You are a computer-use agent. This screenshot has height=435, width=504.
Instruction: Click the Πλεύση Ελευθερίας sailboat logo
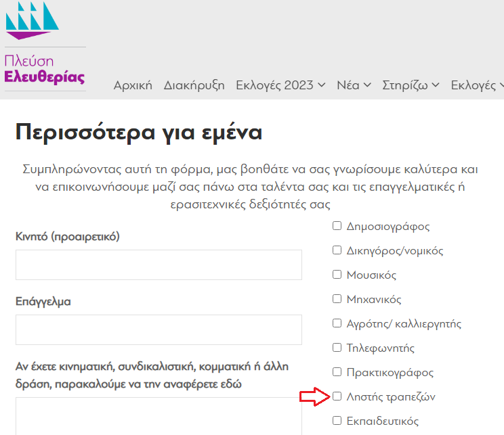click(32, 19)
